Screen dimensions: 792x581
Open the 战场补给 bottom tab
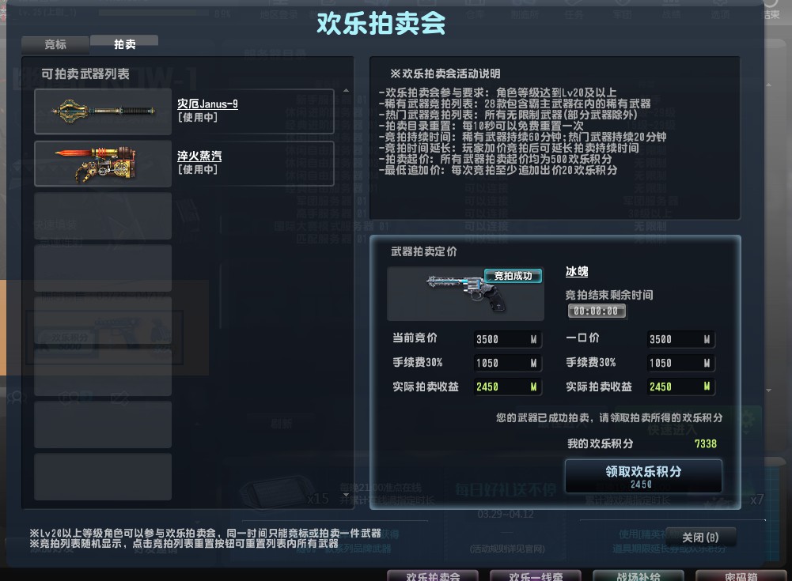(x=638, y=576)
